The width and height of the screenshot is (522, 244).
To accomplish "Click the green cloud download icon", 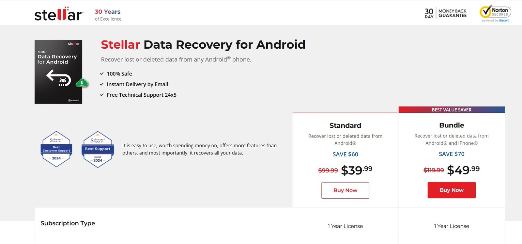I will coord(82,83).
